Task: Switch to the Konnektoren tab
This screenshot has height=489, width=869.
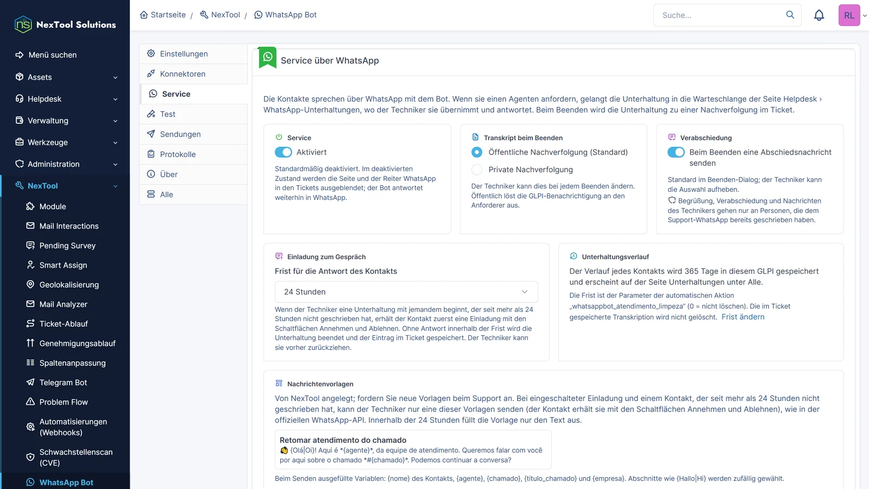Action: click(x=193, y=74)
